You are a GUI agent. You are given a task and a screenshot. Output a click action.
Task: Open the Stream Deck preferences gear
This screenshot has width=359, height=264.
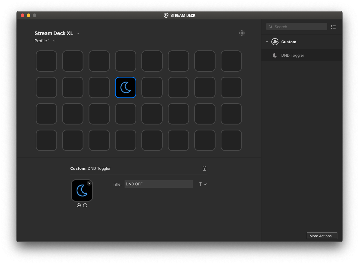coord(242,33)
